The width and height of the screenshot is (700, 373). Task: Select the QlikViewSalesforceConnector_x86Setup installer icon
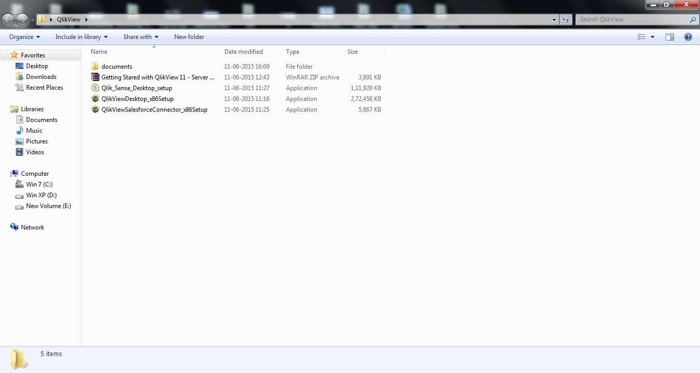point(95,110)
